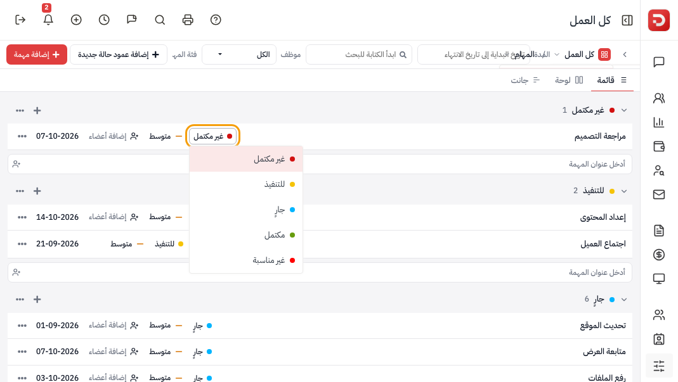
Task: Click task title input under للتنفيذ group
Action: click(x=320, y=272)
